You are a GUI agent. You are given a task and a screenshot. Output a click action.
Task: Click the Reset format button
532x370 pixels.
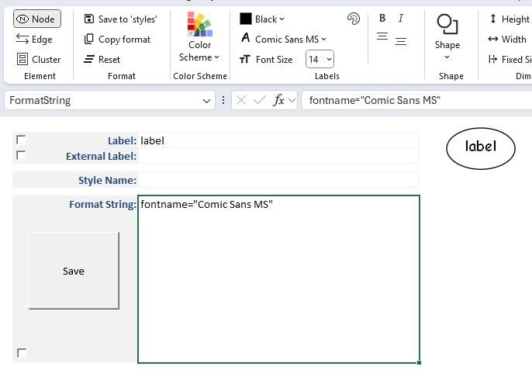[x=102, y=59]
